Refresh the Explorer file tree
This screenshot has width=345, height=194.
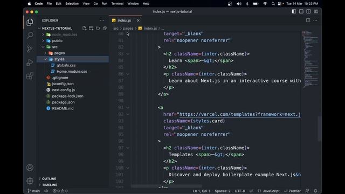click(x=98, y=29)
